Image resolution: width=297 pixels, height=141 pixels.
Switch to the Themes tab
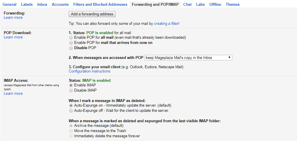tap(233, 4)
